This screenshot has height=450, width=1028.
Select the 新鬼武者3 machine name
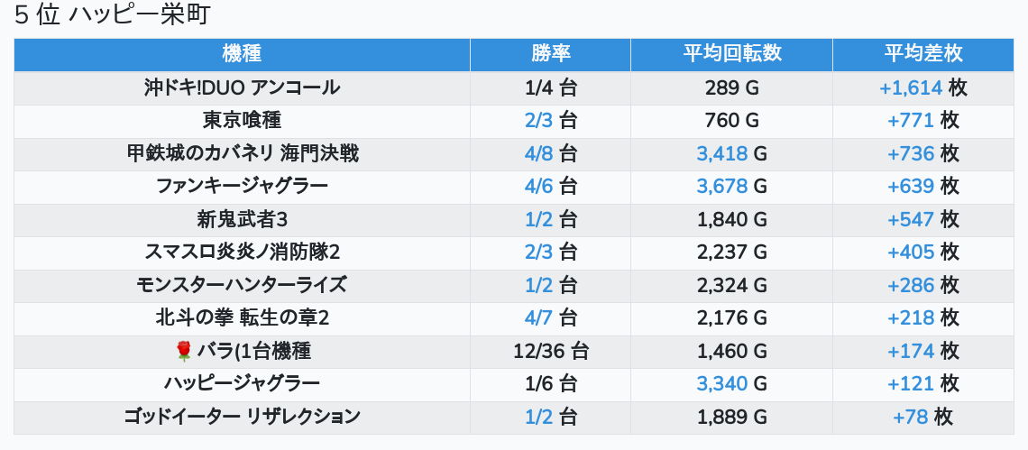tap(242, 219)
